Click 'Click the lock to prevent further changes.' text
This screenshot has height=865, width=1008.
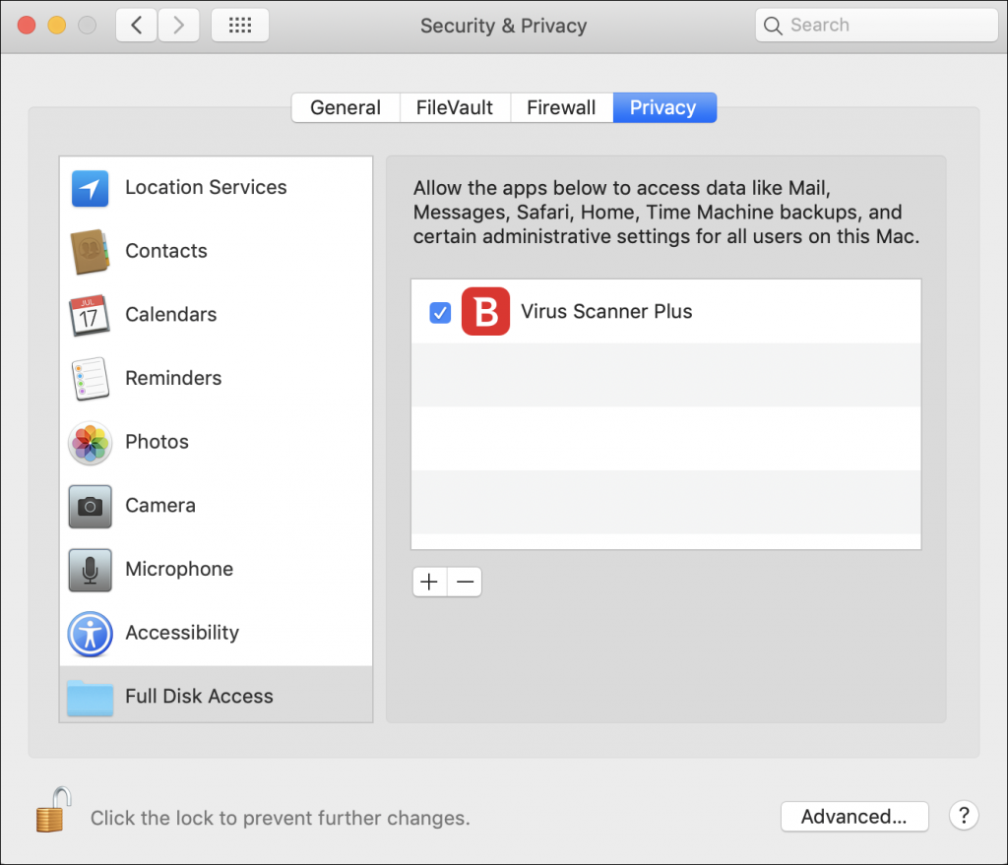tap(281, 818)
